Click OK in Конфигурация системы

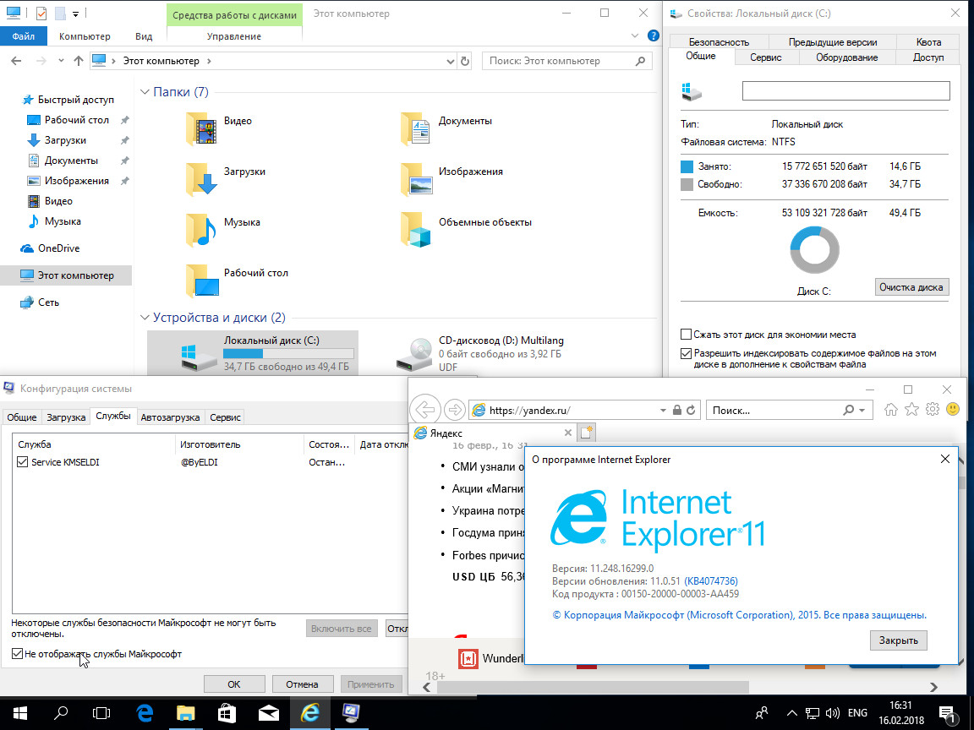coord(234,684)
